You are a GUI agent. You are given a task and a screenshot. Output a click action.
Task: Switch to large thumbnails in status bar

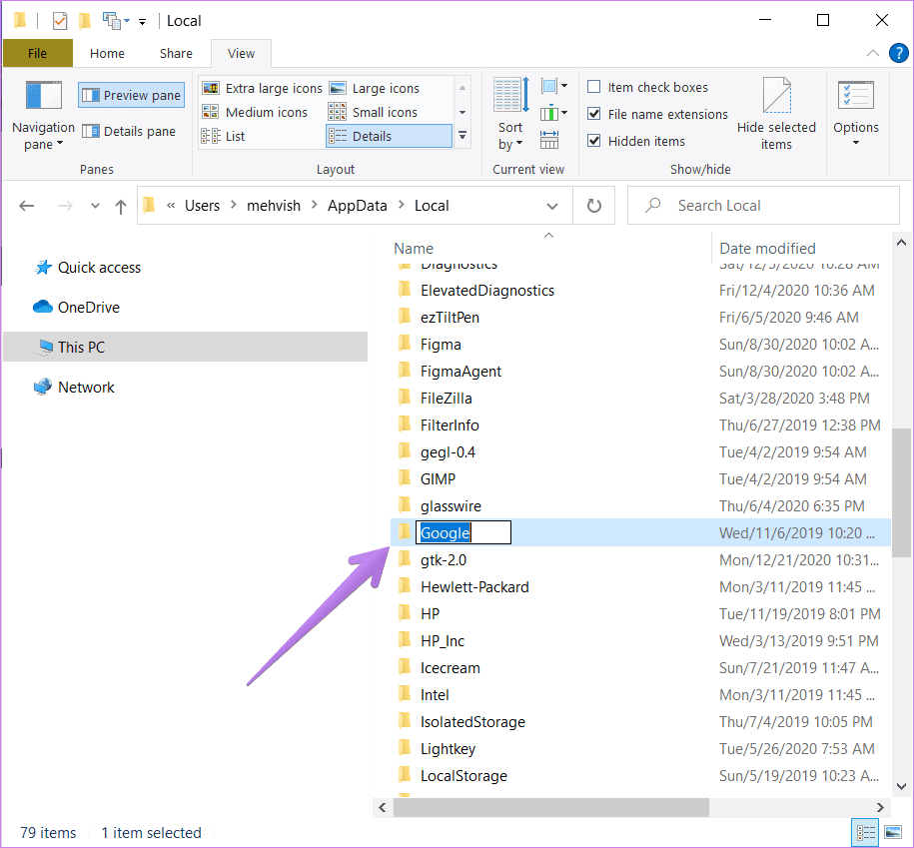[892, 832]
